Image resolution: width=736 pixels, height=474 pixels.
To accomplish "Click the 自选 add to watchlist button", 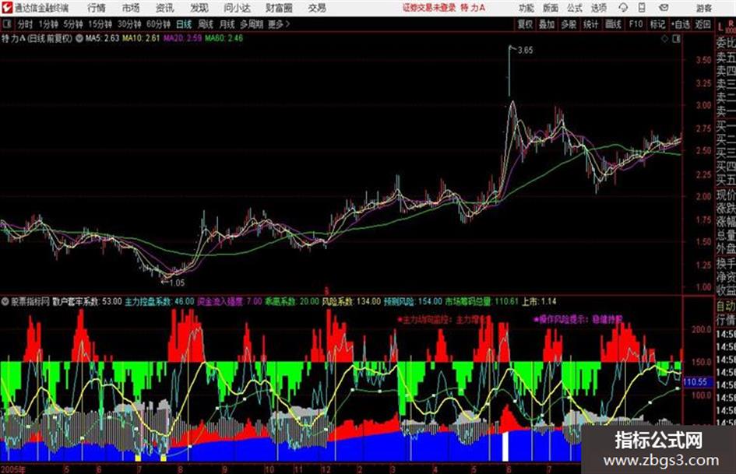I will point(680,24).
